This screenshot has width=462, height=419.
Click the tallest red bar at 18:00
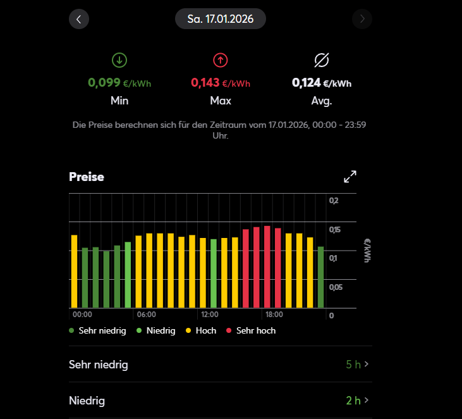[267, 267]
